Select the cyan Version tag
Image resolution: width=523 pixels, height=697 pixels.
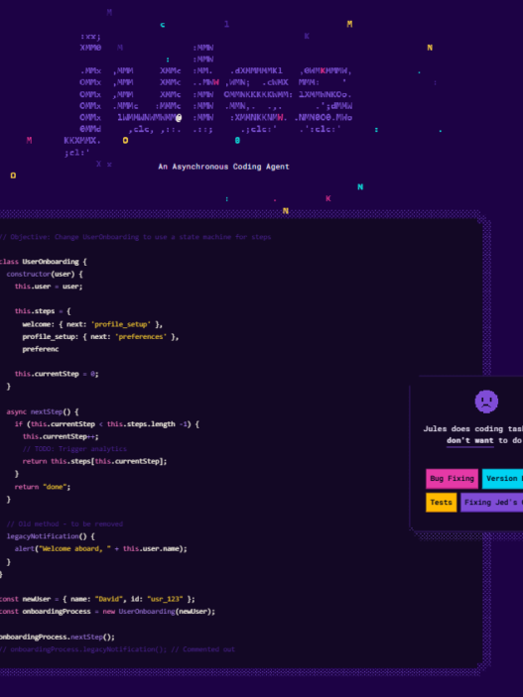coord(502,479)
